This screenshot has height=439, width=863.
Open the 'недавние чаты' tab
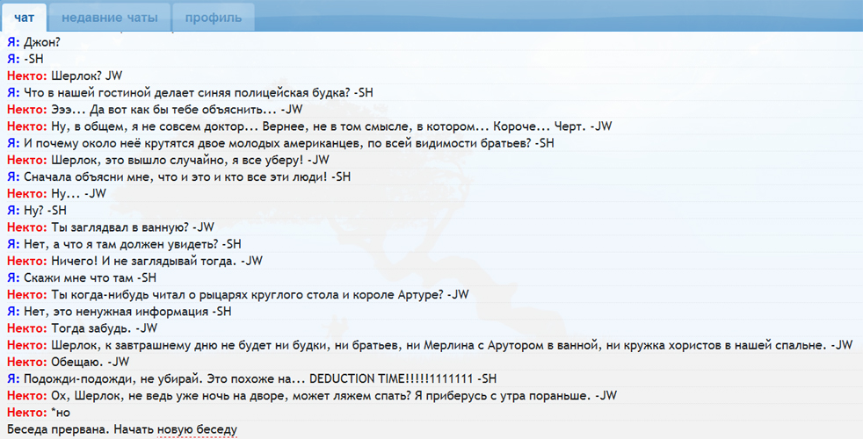pos(108,17)
